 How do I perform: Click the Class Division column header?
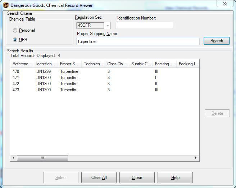117,64
